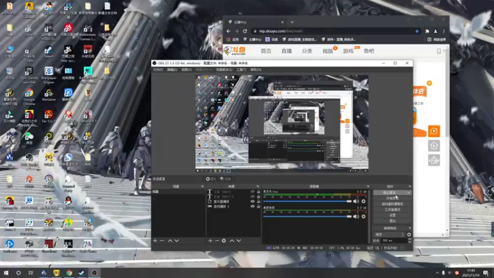Remove the selected source in OBS
Viewport: 494px width, 278px height.
(217, 240)
